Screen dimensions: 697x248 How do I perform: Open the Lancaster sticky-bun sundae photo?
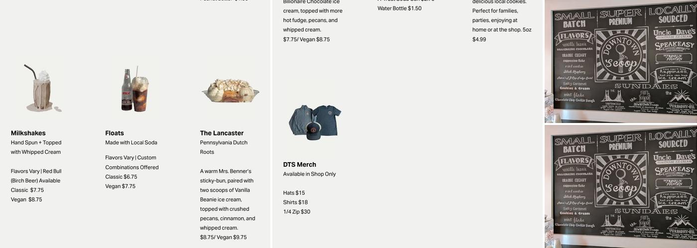(230, 90)
